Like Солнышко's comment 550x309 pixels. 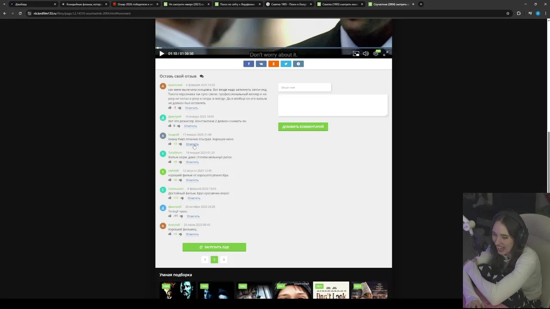(170, 198)
